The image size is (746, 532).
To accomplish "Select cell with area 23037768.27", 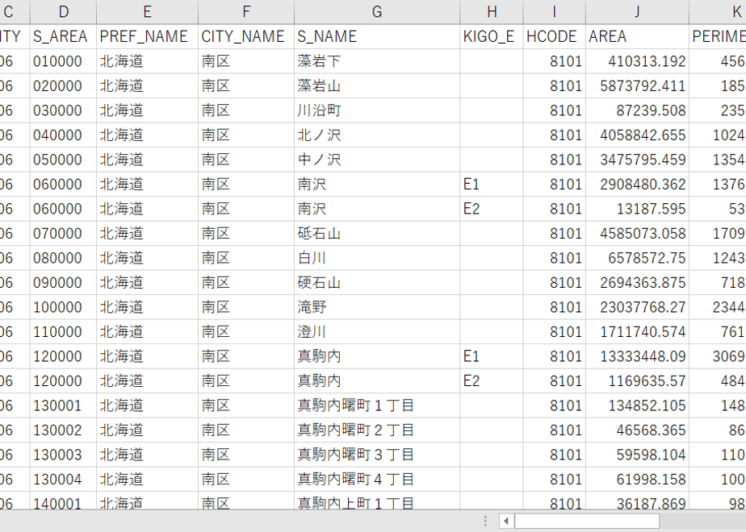I will (637, 307).
